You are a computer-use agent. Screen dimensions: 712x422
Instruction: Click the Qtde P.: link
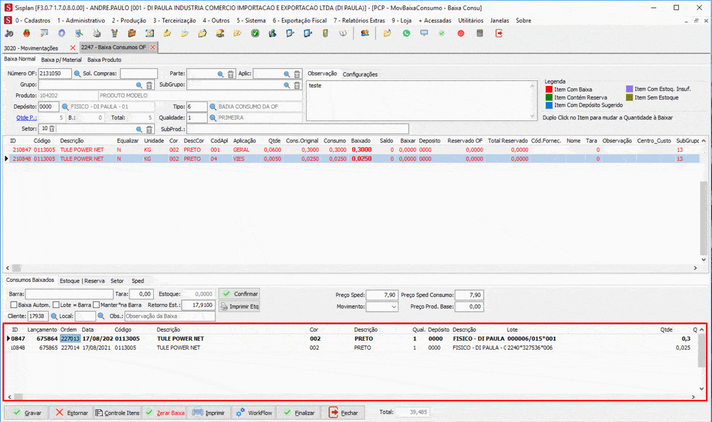26,118
